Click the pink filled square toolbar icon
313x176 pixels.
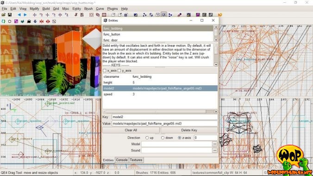click(104, 15)
